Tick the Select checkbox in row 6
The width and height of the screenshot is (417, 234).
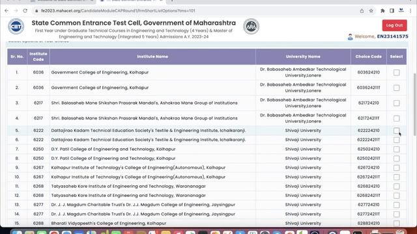click(396, 140)
